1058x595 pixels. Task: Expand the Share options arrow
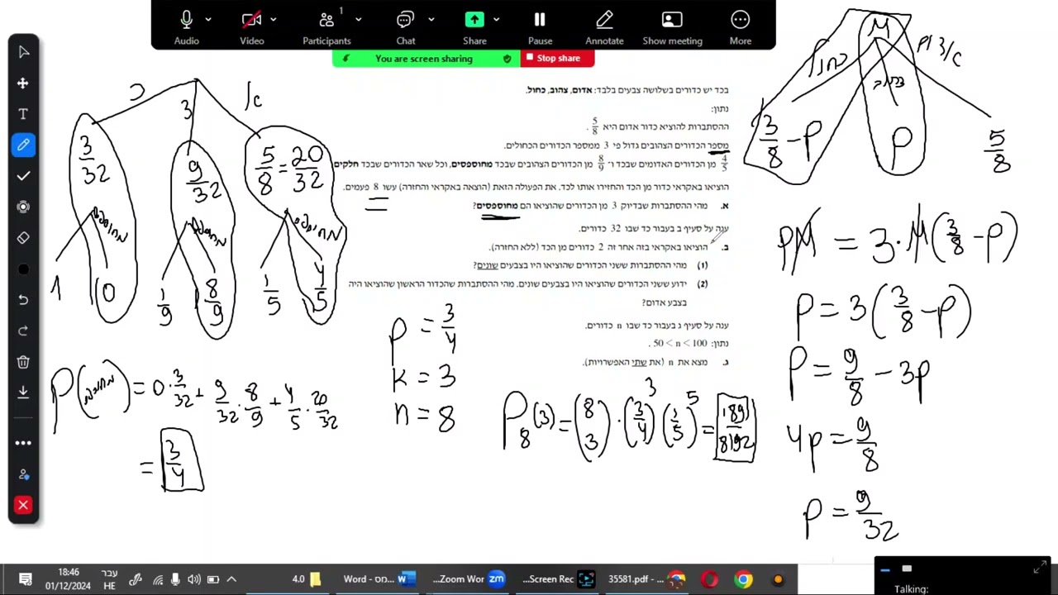click(496, 20)
